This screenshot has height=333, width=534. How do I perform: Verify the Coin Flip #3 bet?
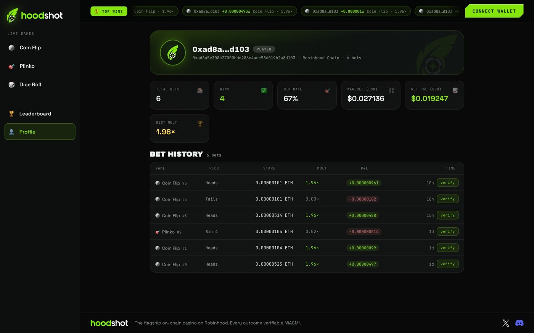(447, 215)
